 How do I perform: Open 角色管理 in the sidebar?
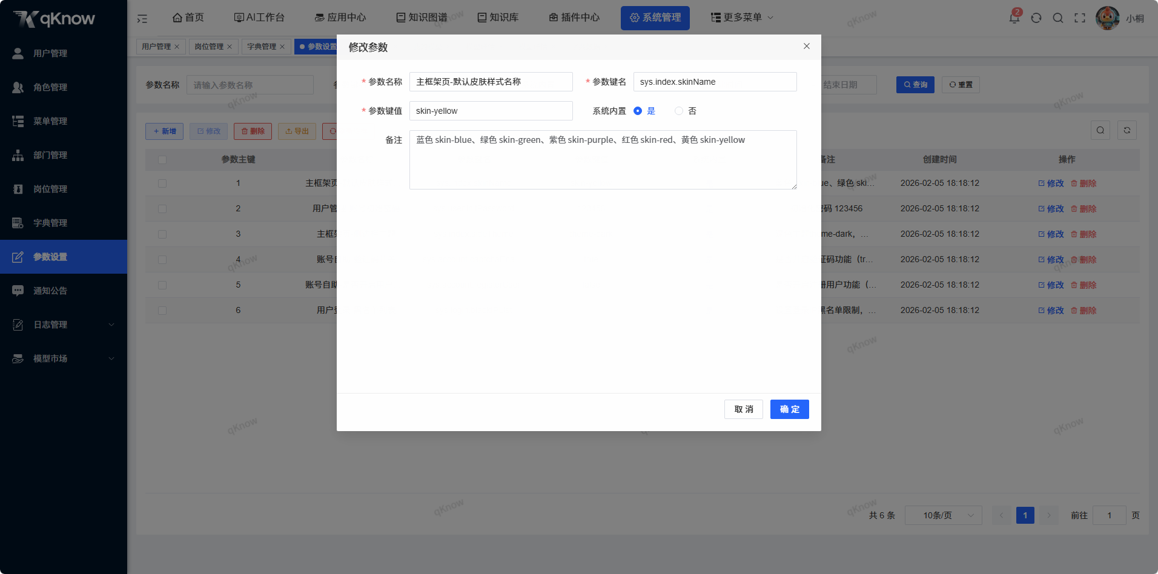pos(64,87)
